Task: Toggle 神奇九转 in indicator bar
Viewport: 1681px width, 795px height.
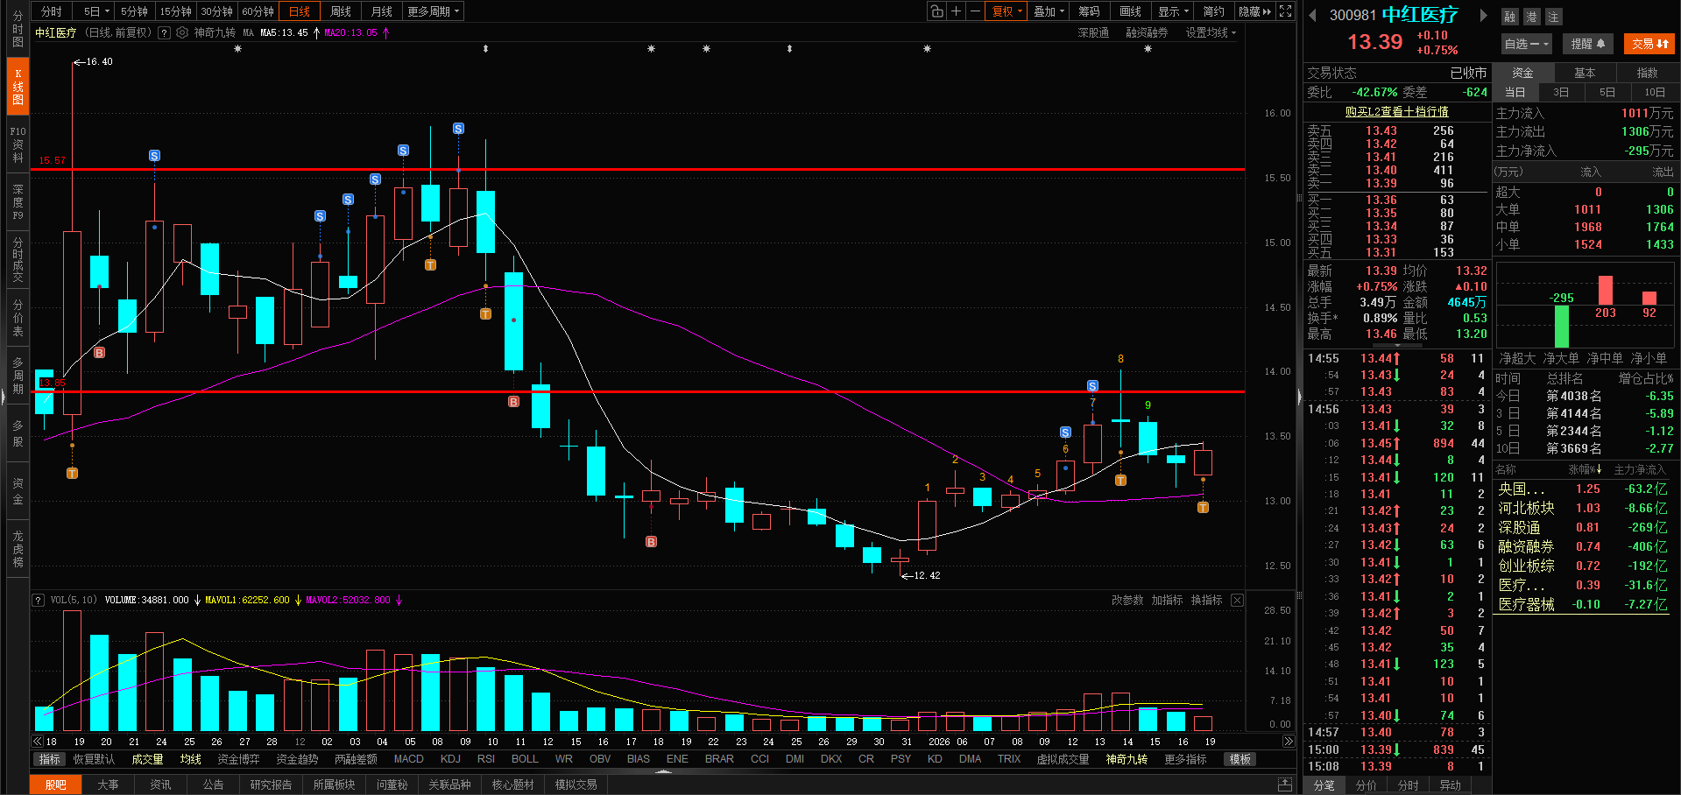Action: click(1127, 759)
